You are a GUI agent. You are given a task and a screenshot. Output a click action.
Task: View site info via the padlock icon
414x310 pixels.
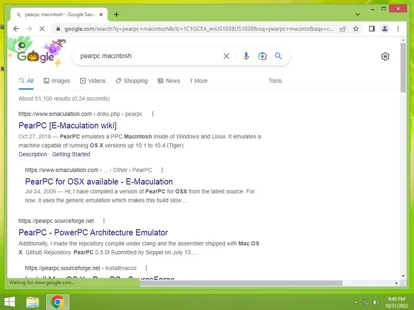[58, 29]
